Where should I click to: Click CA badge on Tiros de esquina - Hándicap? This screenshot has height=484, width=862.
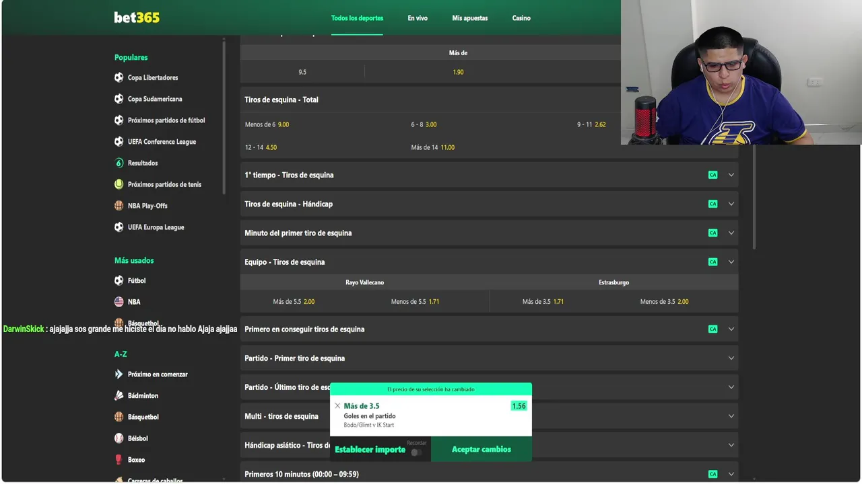[x=712, y=204]
